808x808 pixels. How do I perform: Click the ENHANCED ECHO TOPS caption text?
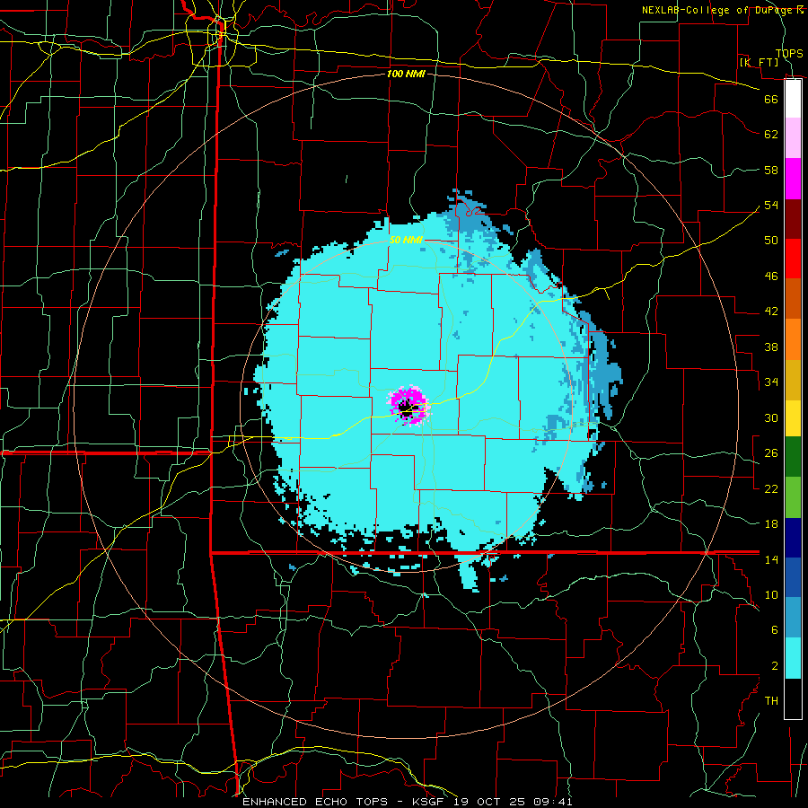(315, 802)
